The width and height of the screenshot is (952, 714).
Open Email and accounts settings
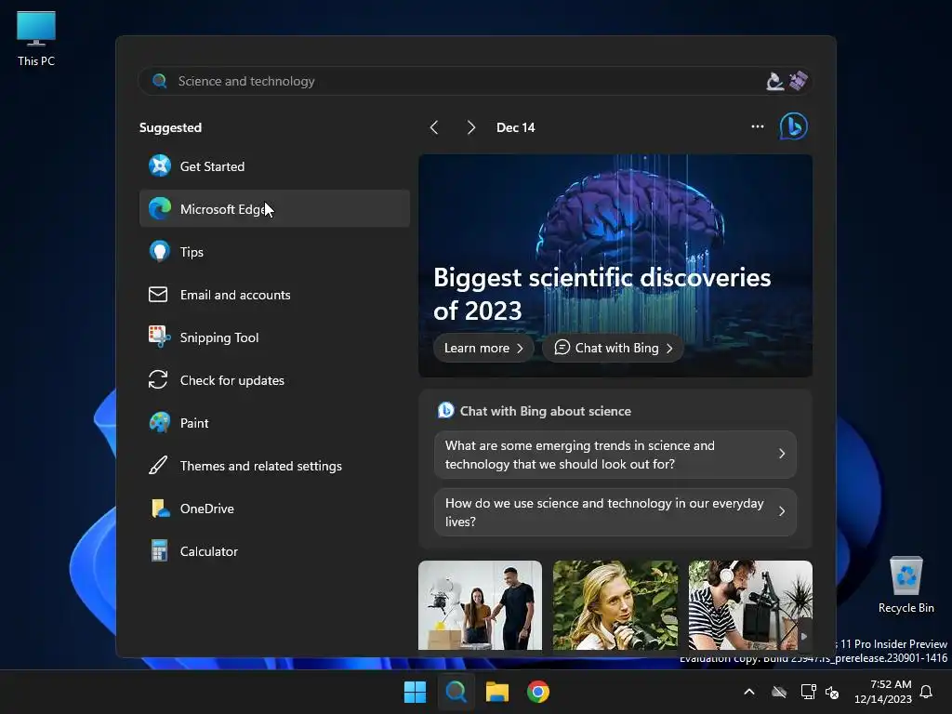274,295
